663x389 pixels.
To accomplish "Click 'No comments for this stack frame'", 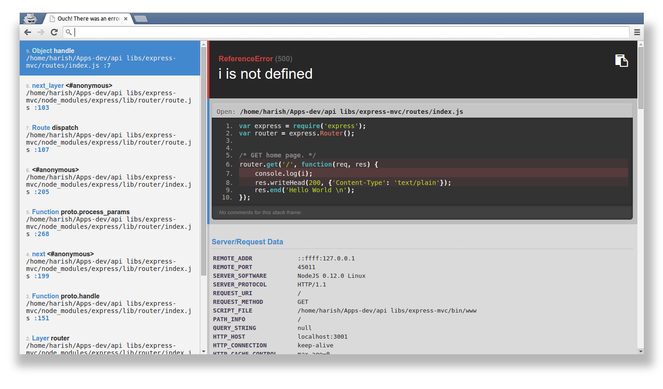I will [x=261, y=212].
